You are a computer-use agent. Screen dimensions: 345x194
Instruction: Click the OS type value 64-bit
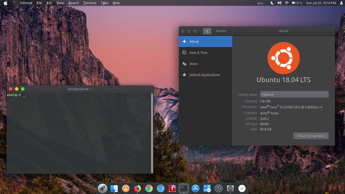click(264, 124)
